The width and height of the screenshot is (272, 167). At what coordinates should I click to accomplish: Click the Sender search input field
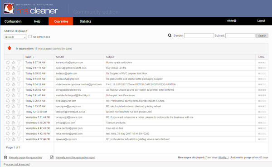click(199, 35)
